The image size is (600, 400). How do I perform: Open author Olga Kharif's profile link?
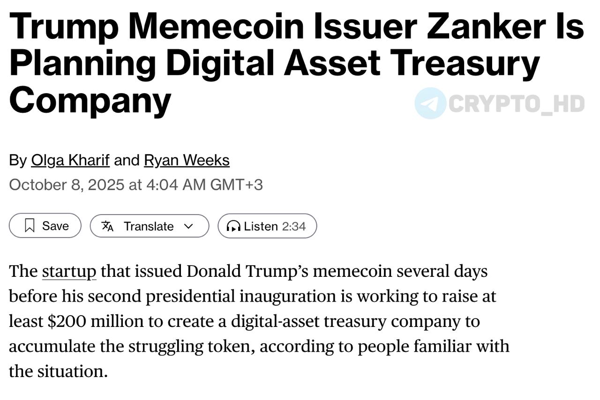70,160
